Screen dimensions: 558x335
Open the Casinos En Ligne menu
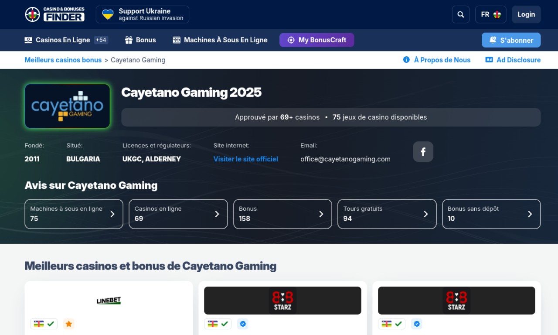[x=63, y=40]
